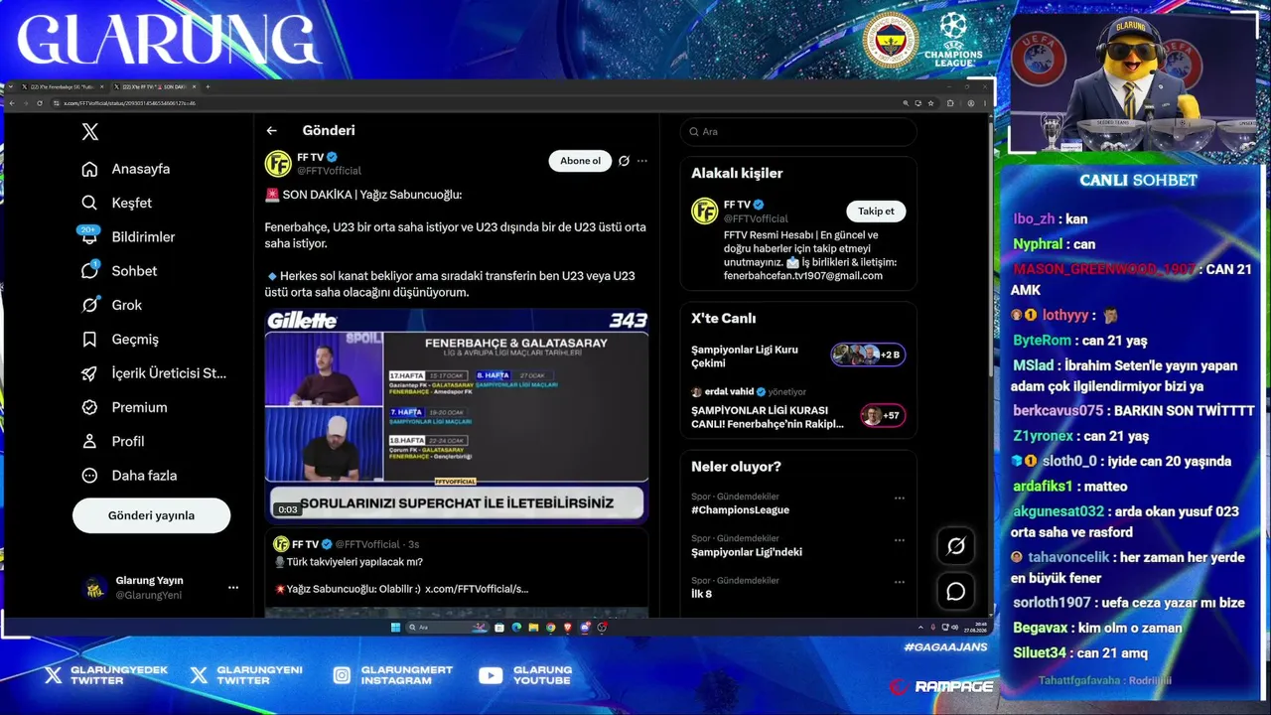Click the browser back arrow
This screenshot has height=715, width=1271.
(x=12, y=103)
